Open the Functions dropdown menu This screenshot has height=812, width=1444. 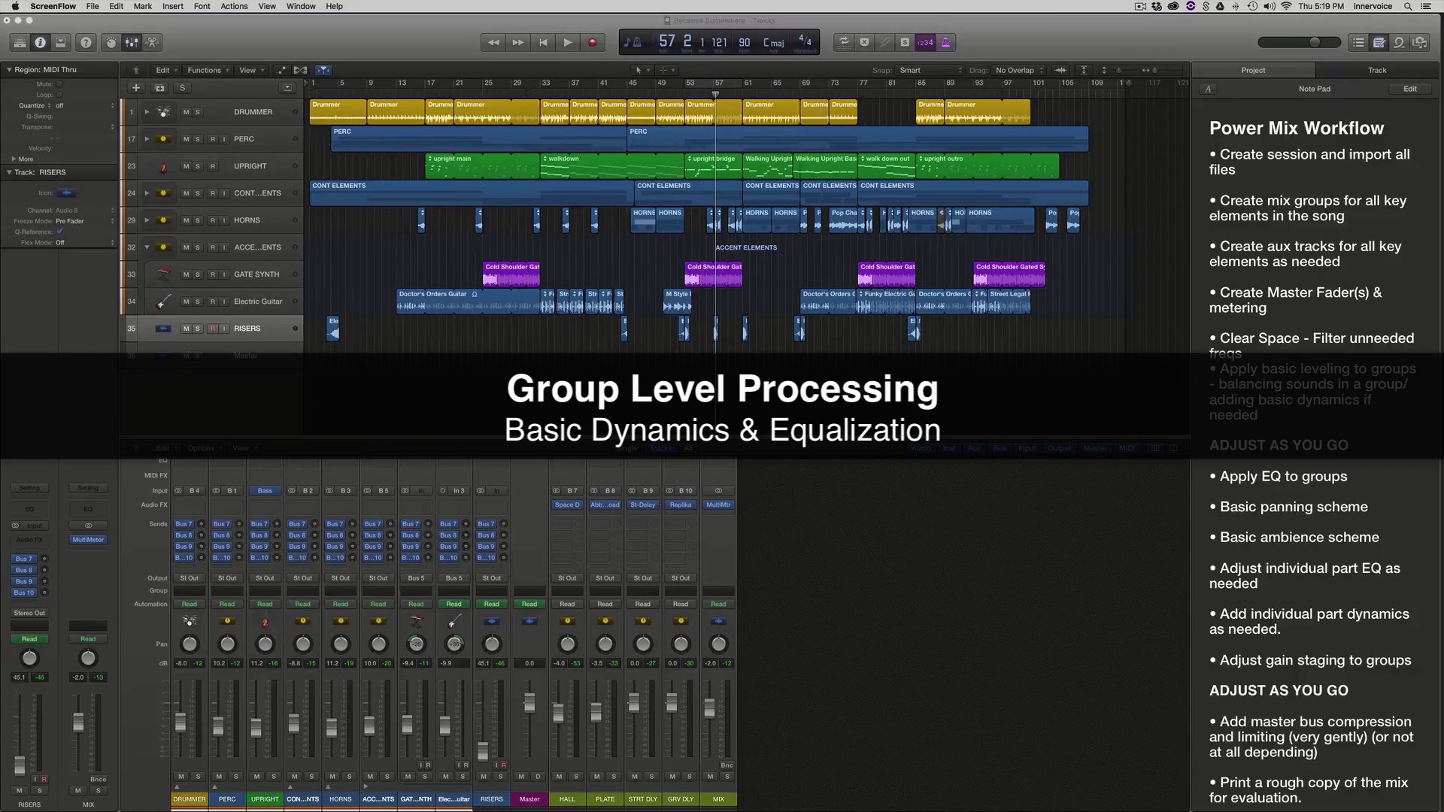pyautogui.click(x=208, y=70)
